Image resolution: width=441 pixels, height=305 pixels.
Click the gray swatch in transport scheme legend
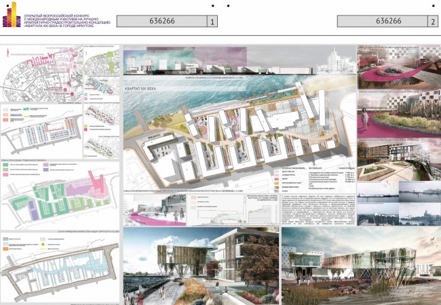point(5,239)
